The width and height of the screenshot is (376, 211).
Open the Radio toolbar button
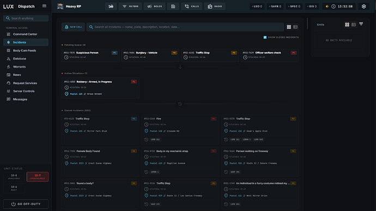pos(215,7)
